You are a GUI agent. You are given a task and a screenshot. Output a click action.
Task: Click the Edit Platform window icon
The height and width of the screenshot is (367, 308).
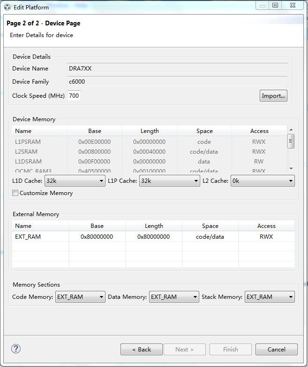(8, 7)
